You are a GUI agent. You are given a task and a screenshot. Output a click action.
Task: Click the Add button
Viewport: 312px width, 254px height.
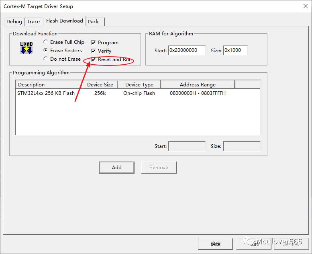click(x=117, y=167)
